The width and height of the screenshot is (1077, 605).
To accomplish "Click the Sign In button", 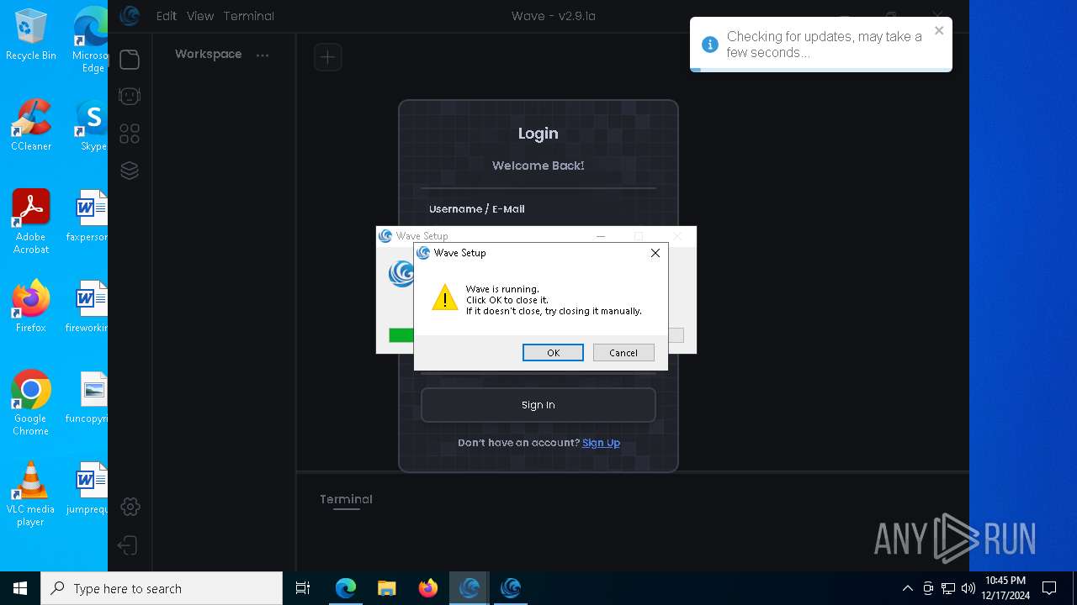I will [538, 405].
